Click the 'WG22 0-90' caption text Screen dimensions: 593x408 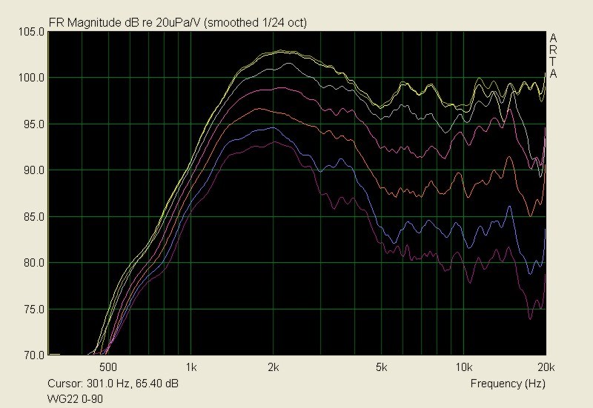pos(75,399)
